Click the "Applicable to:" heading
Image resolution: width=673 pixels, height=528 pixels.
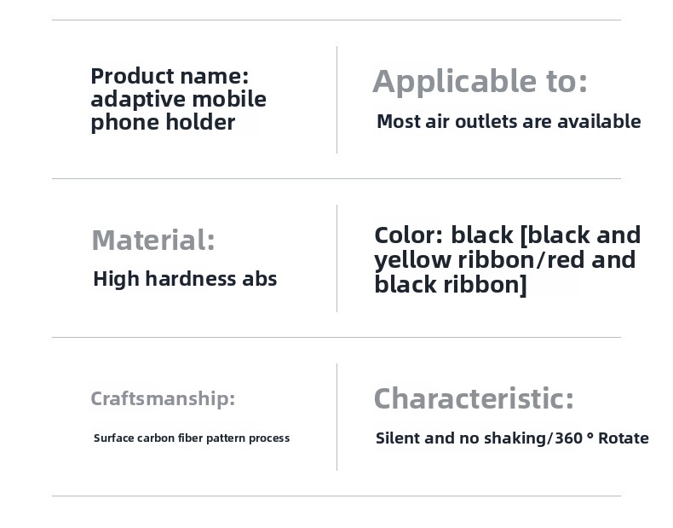click(x=480, y=81)
